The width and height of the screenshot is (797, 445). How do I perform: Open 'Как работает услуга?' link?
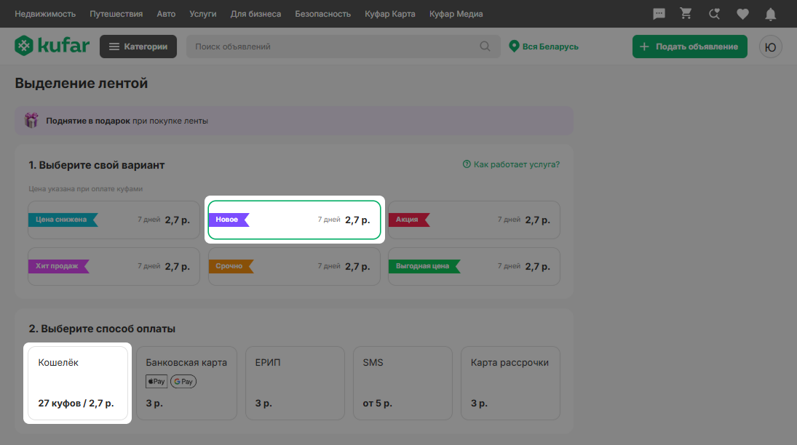(x=512, y=164)
